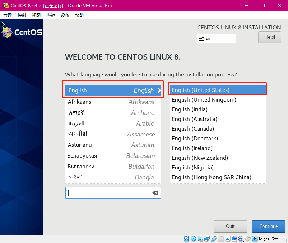The height and width of the screenshot is (243, 288).
Task: Select Bulgarian in the language list
Action: [113, 167]
